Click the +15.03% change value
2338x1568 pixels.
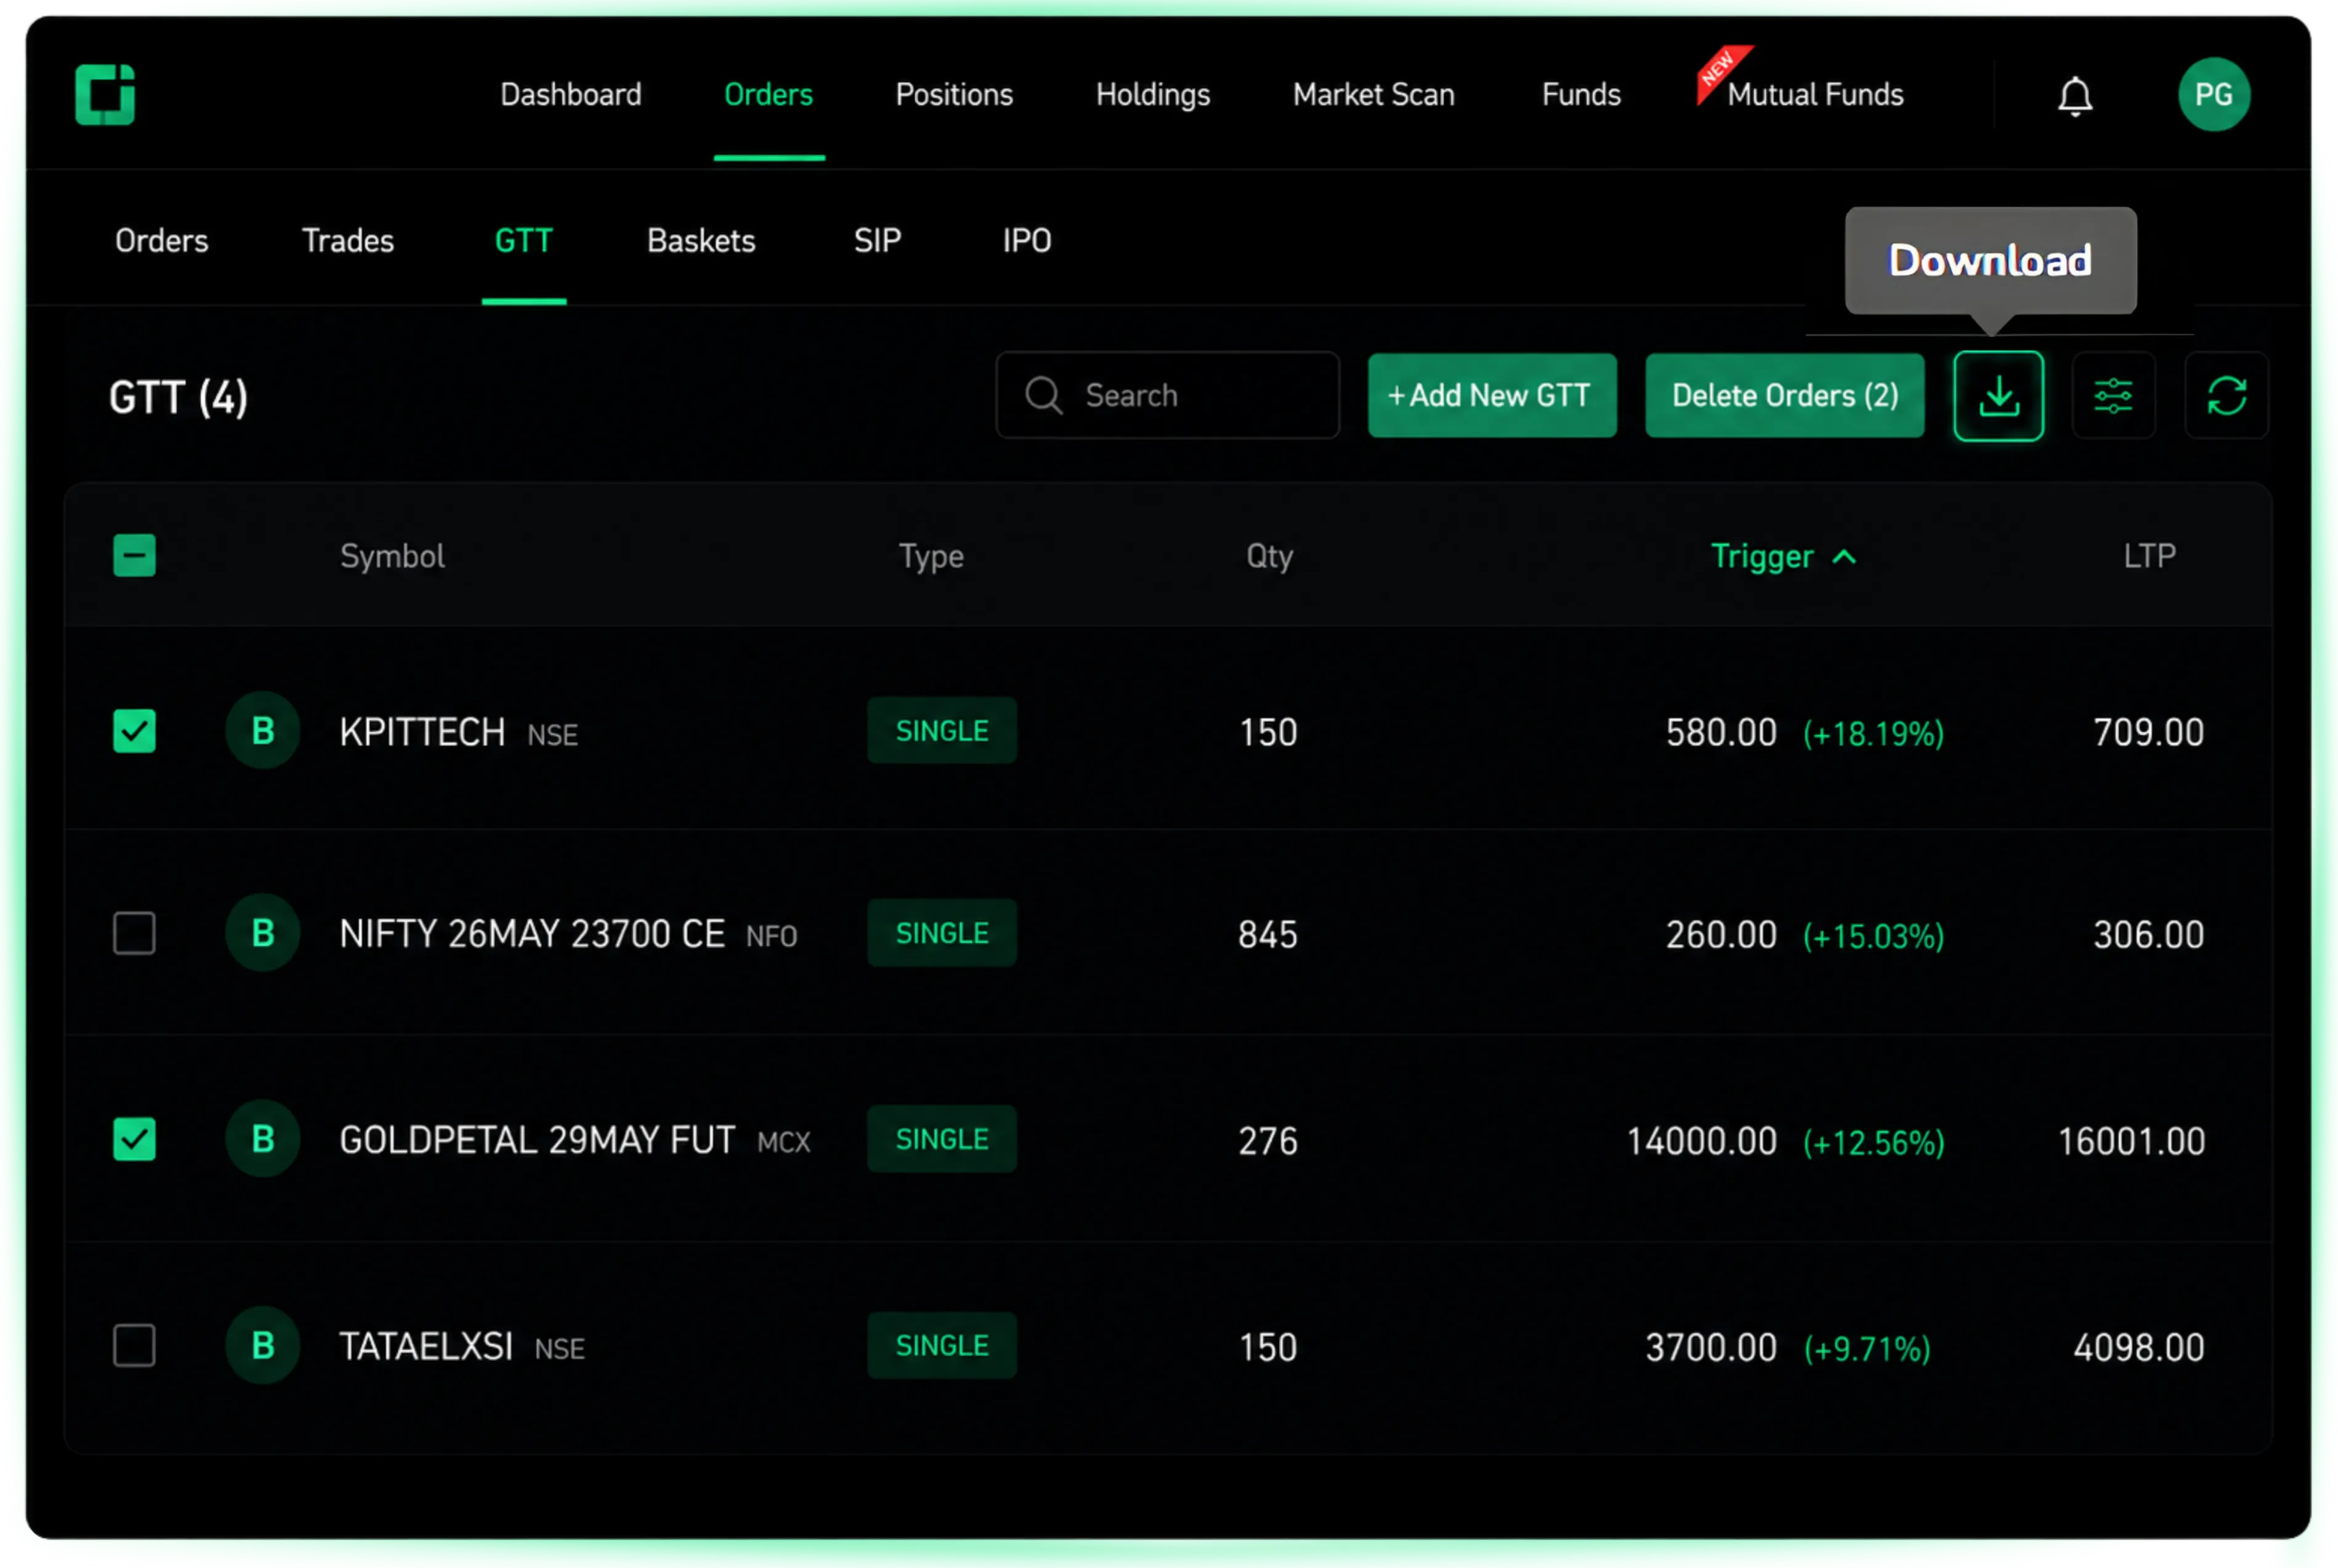point(1873,937)
